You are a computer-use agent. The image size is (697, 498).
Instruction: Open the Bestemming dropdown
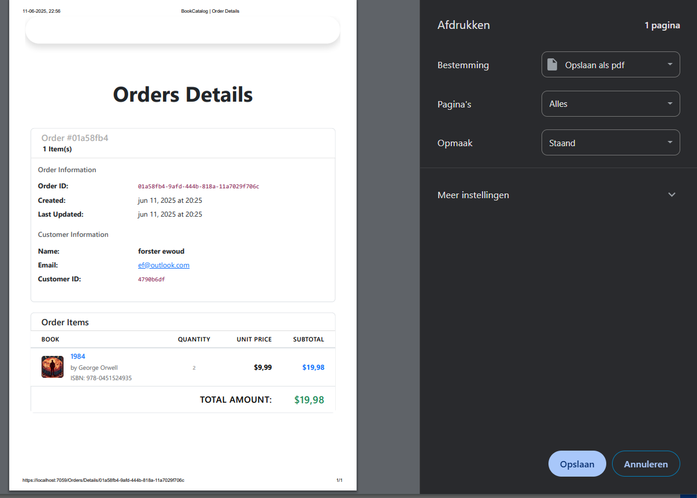click(x=610, y=65)
